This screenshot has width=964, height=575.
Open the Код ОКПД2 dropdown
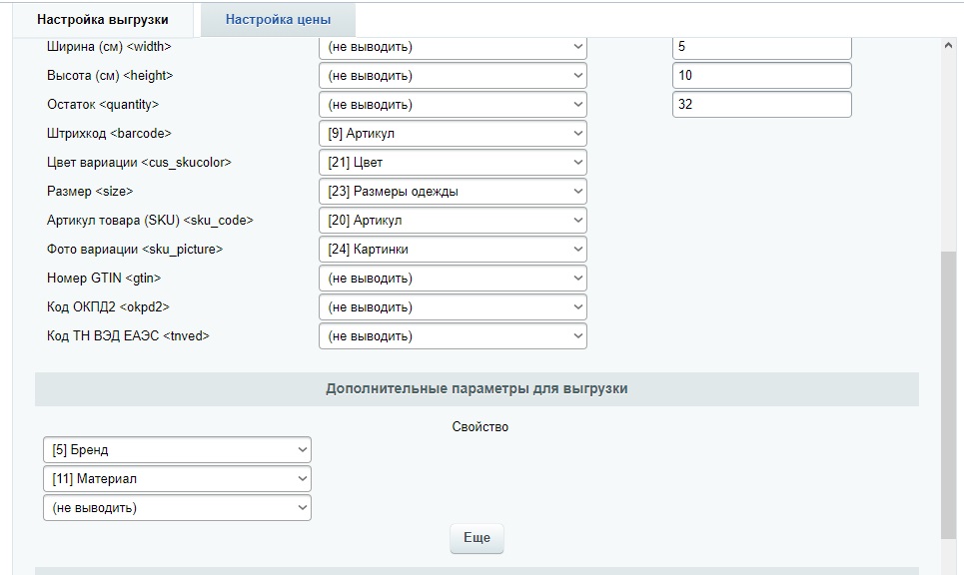453,307
